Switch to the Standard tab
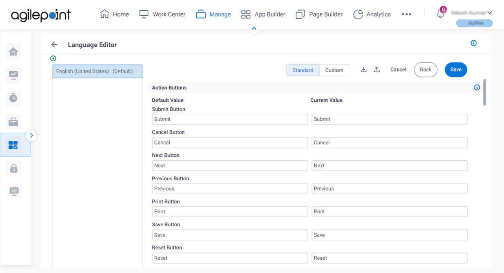Image resolution: width=504 pixels, height=273 pixels. click(303, 70)
